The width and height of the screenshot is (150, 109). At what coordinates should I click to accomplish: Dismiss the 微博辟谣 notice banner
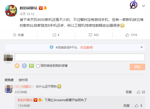(141, 47)
